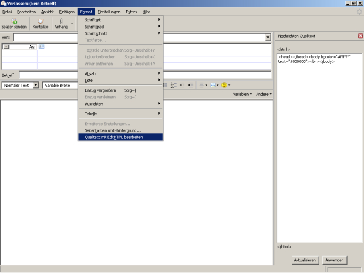Open the Normaler Text paragraph style dropdown
The height and width of the screenshot is (273, 364).
[x=36, y=85]
